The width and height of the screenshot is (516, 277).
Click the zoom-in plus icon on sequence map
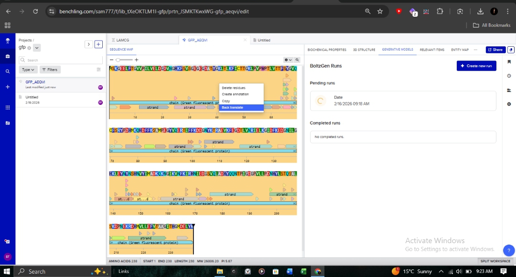click(x=137, y=60)
